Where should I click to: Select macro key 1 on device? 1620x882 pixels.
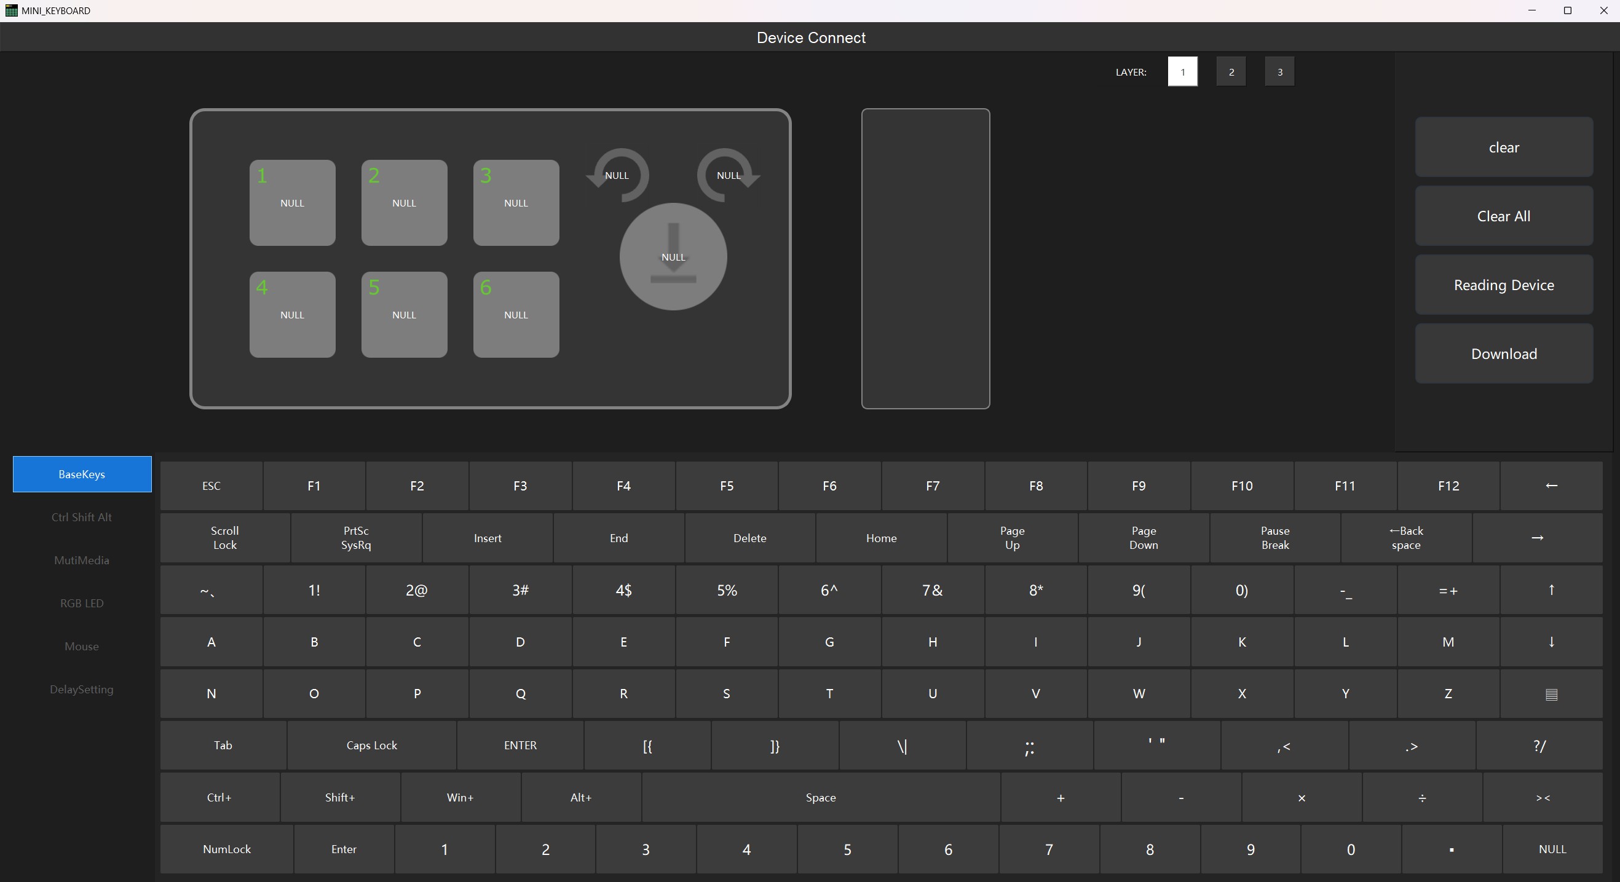click(292, 202)
